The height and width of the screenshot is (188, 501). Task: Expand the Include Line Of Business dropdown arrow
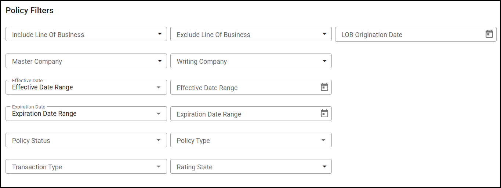[x=160, y=34]
